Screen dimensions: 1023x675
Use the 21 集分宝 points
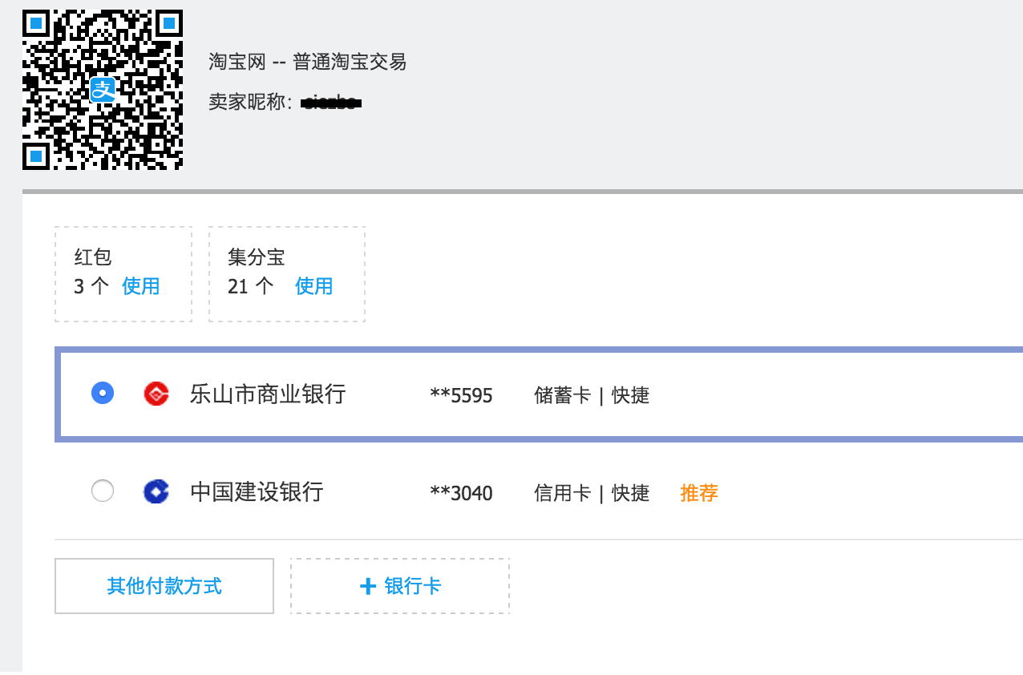click(313, 286)
